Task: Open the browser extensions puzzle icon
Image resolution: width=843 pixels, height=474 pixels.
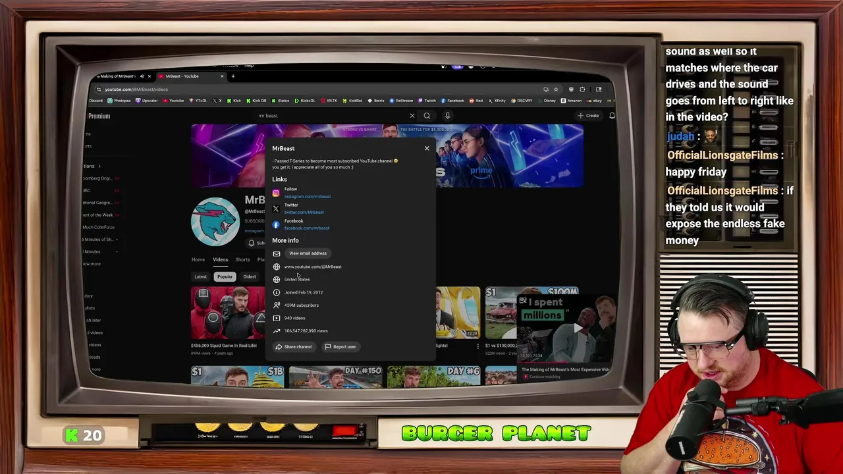Action: pos(582,89)
